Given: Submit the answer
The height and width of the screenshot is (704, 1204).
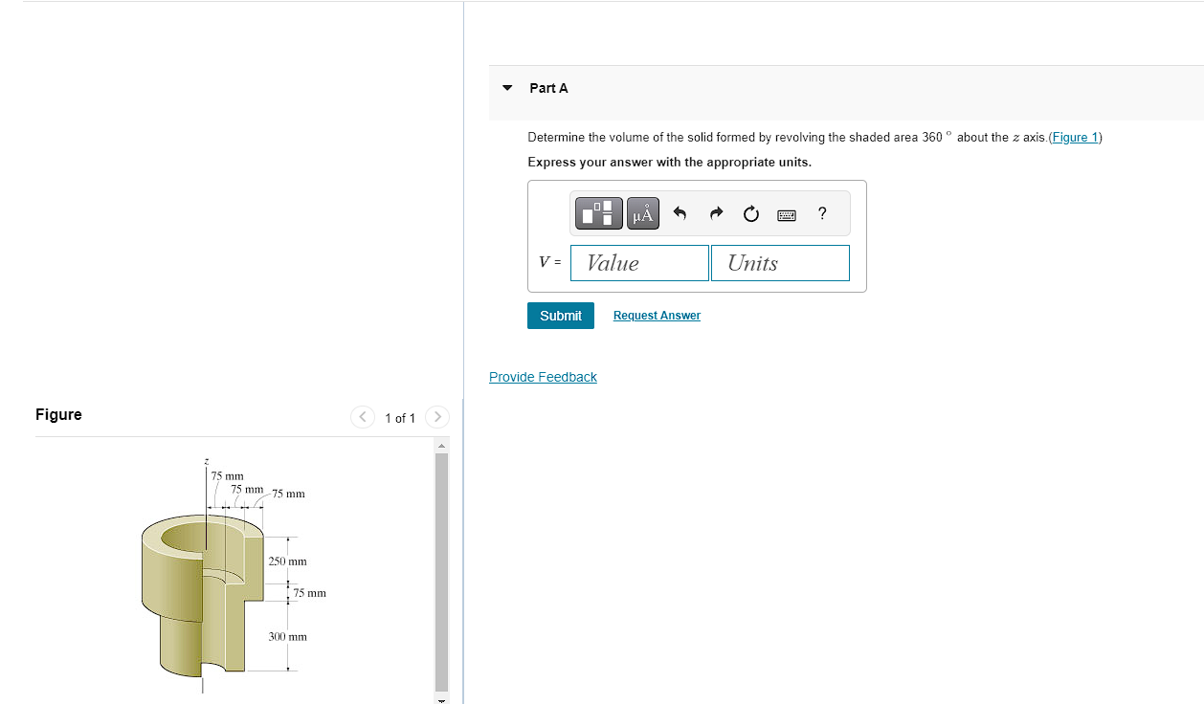Looking at the screenshot, I should point(560,315).
